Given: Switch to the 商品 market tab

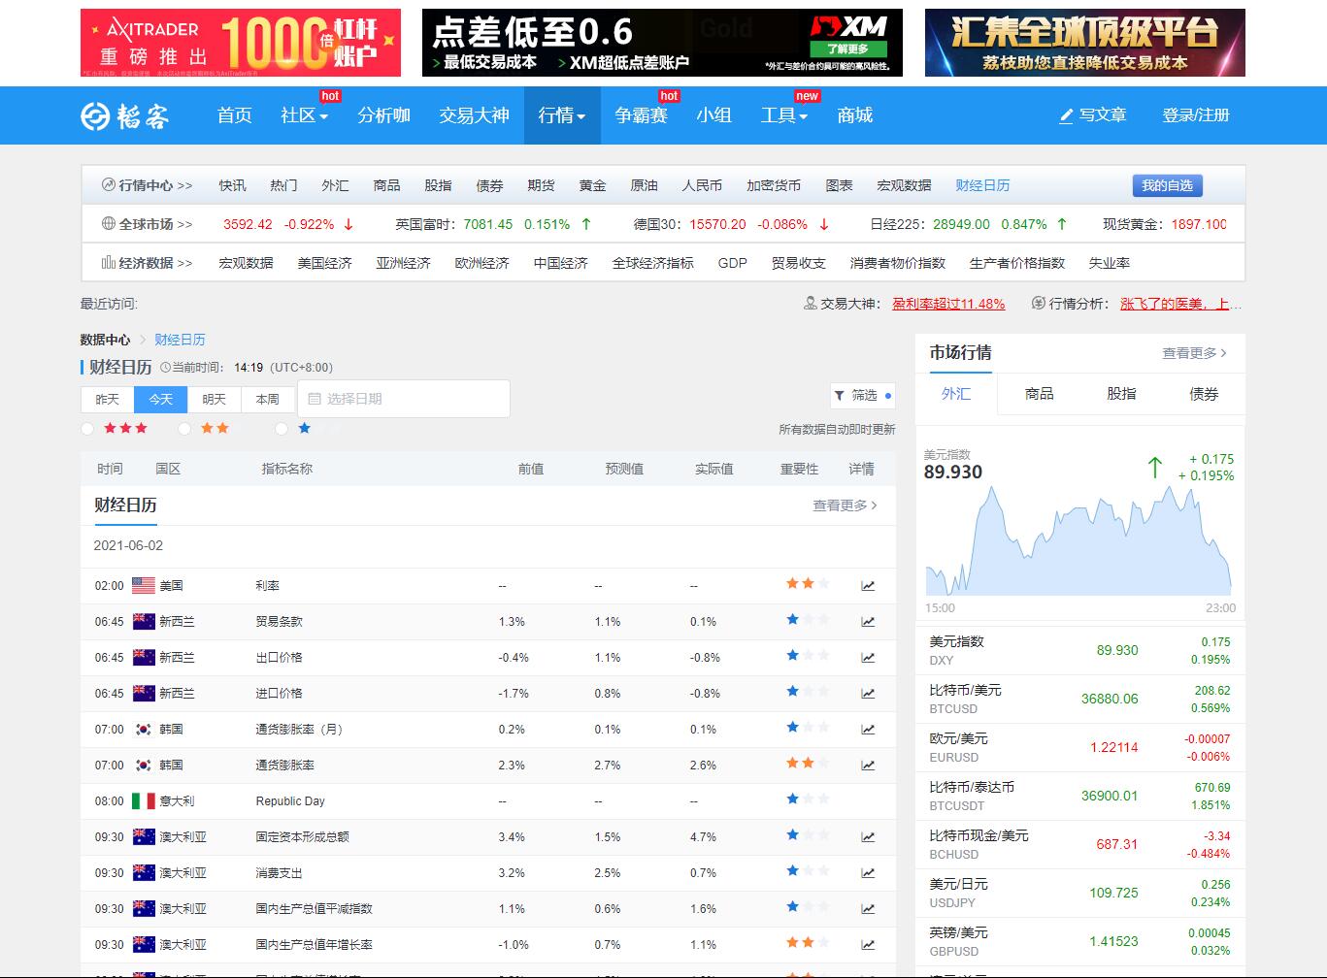Looking at the screenshot, I should 1039,394.
